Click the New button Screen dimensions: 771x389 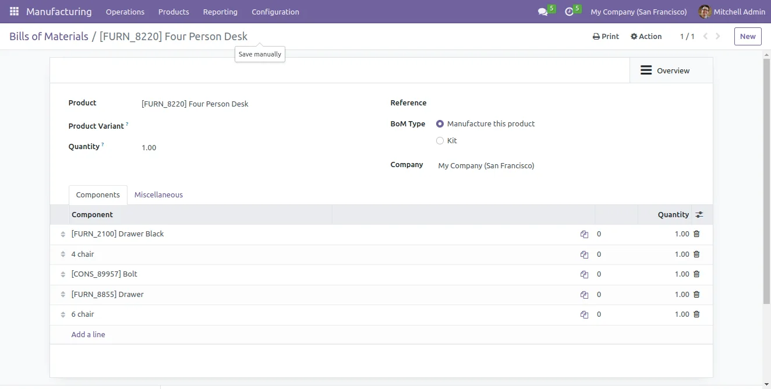748,36
